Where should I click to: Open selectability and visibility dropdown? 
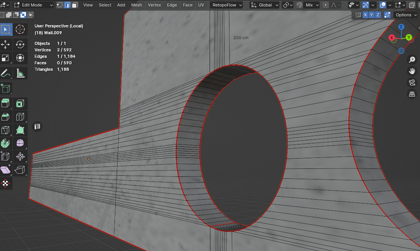pos(354,5)
